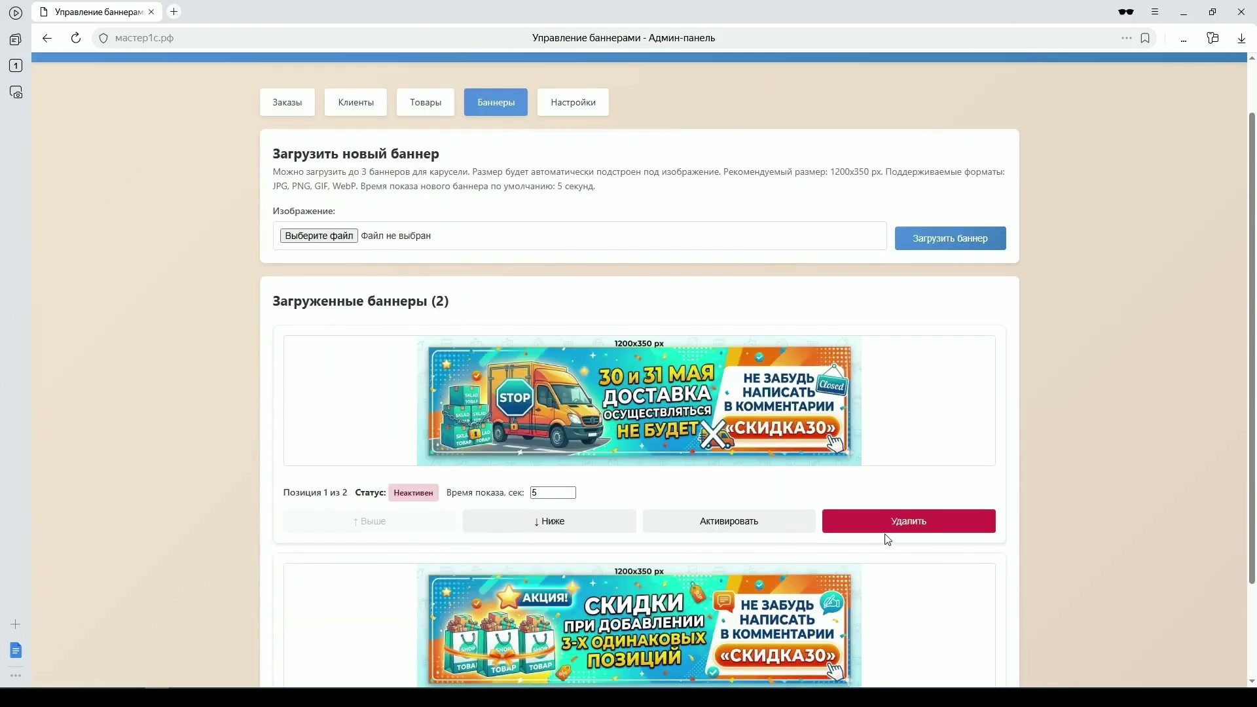Open the browser hamburger menu

coord(1155,12)
